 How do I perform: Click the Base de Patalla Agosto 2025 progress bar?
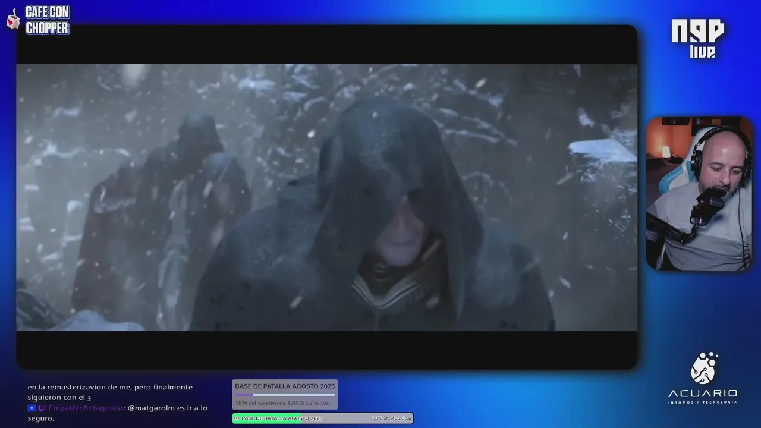coord(285,395)
